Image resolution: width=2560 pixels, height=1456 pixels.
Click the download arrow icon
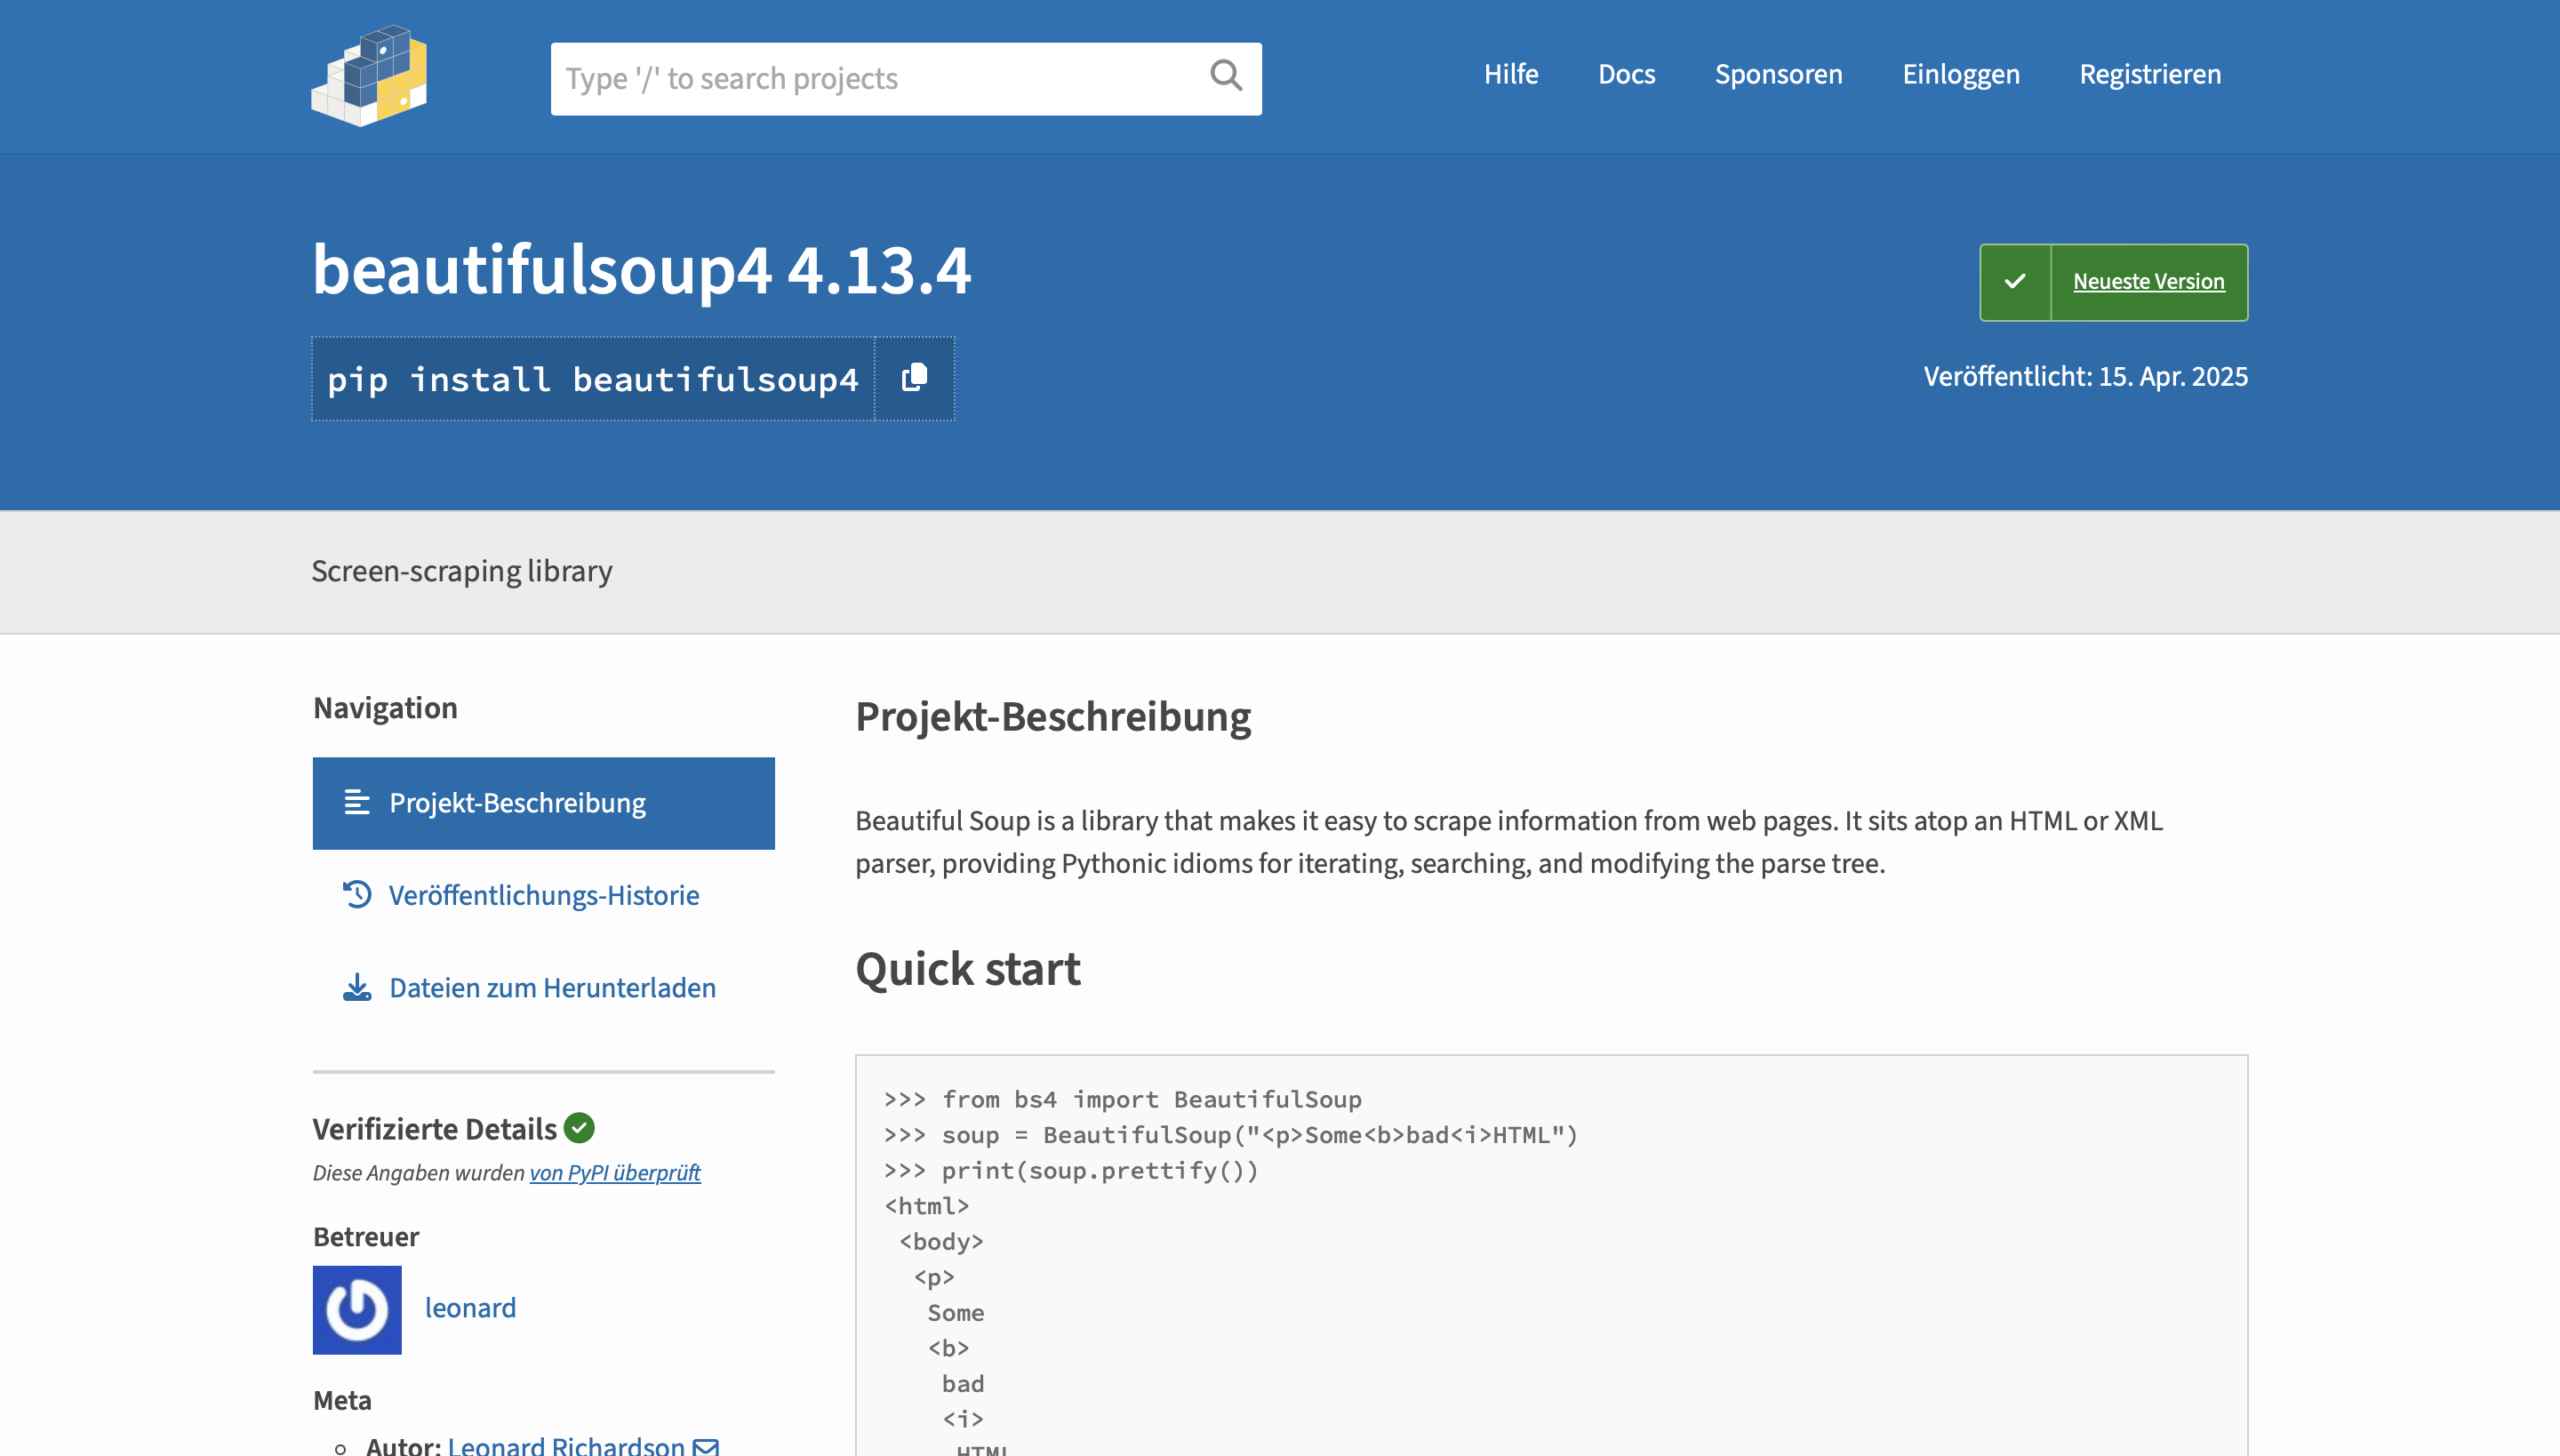pos(357,987)
